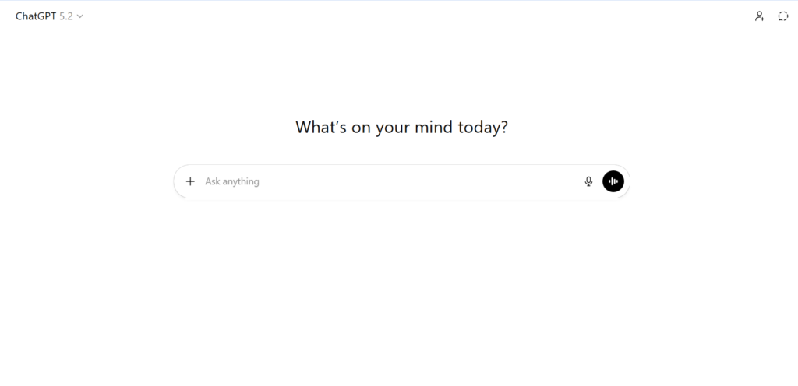
Task: Open the add people icon at top right
Action: pyautogui.click(x=760, y=16)
